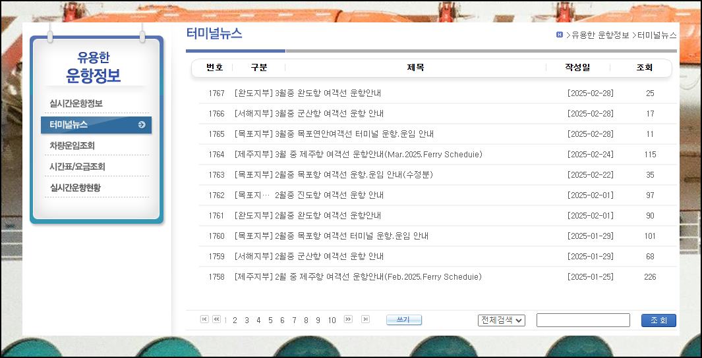Viewport: 702px width, 358px height.
Task: Open post 3월중 완도항 여객선 운항안내
Action: pyautogui.click(x=328, y=93)
